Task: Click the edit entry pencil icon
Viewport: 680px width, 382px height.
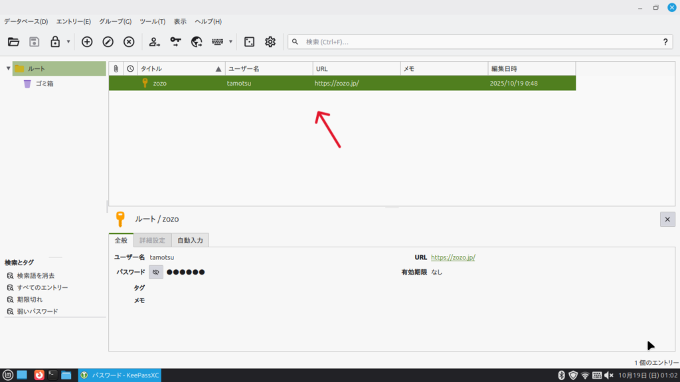Action: coord(108,42)
